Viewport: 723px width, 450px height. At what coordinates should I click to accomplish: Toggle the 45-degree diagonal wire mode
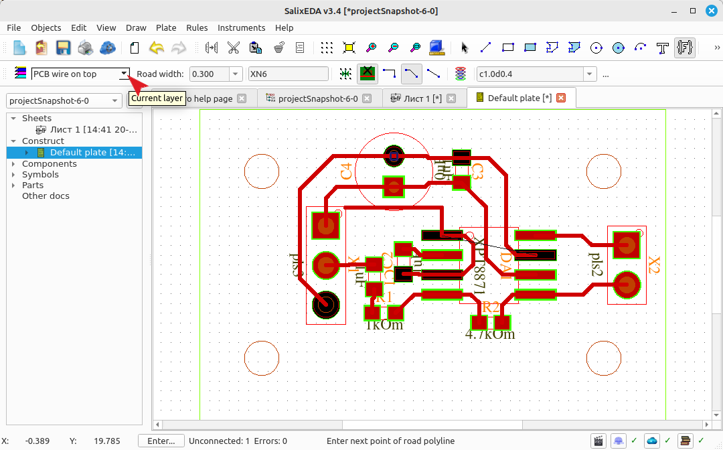coord(411,74)
